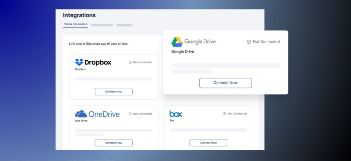Viewport: 351px width, 161px height.
Task: Click the check icon in Box status
Action: click(225, 114)
